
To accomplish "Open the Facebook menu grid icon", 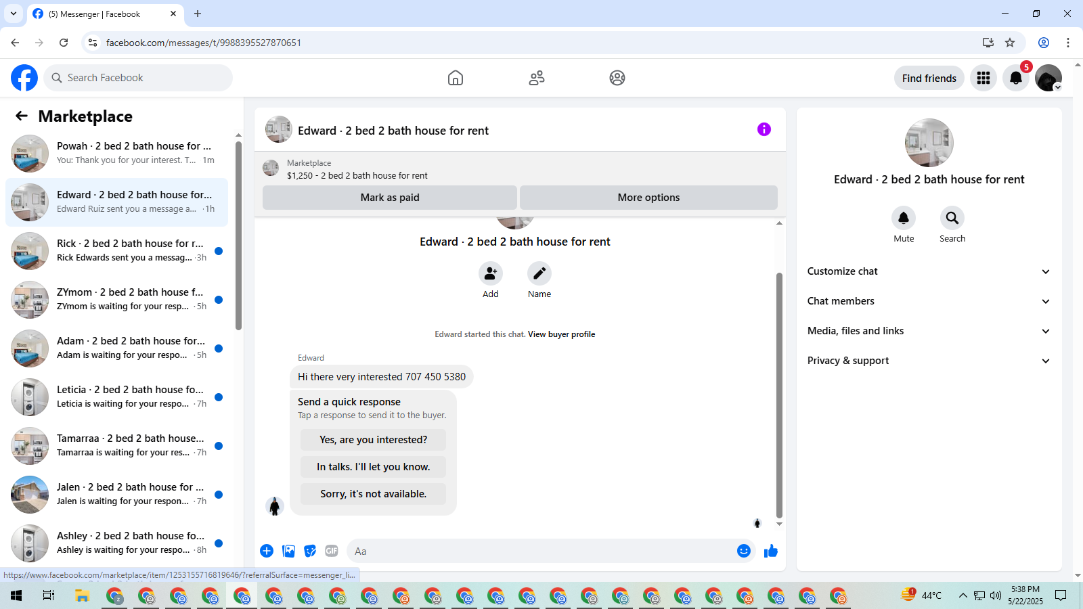I will [983, 78].
